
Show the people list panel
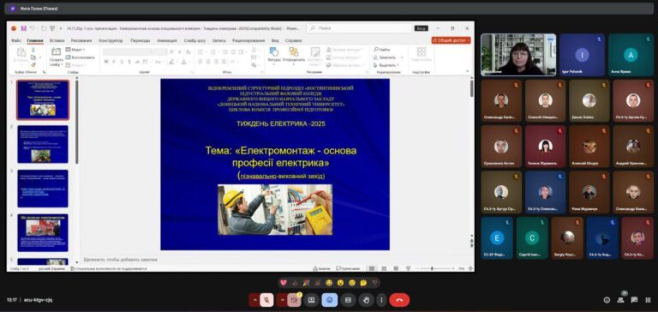[x=620, y=300]
